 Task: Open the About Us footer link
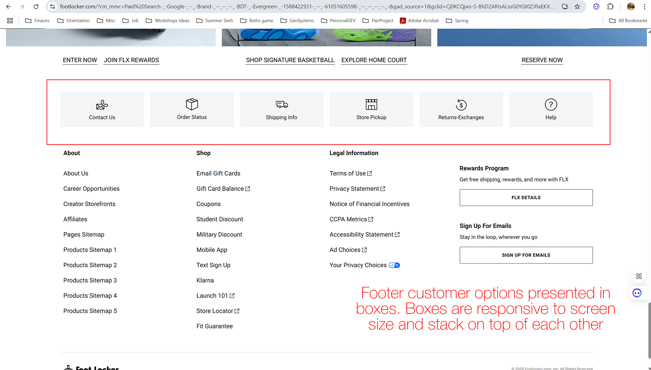pos(76,173)
